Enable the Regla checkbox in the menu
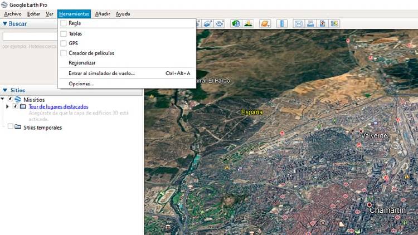 pos(64,23)
